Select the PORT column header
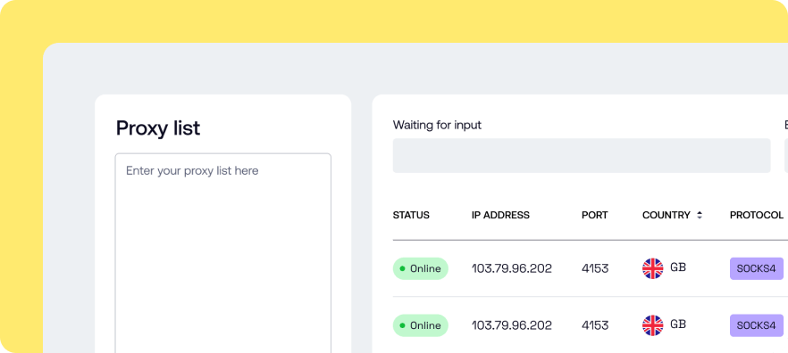The image size is (788, 353). pyautogui.click(x=594, y=215)
